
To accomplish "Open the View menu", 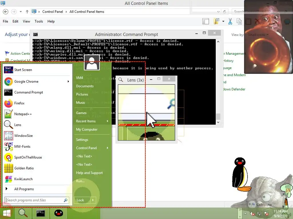I will tap(26, 21).
